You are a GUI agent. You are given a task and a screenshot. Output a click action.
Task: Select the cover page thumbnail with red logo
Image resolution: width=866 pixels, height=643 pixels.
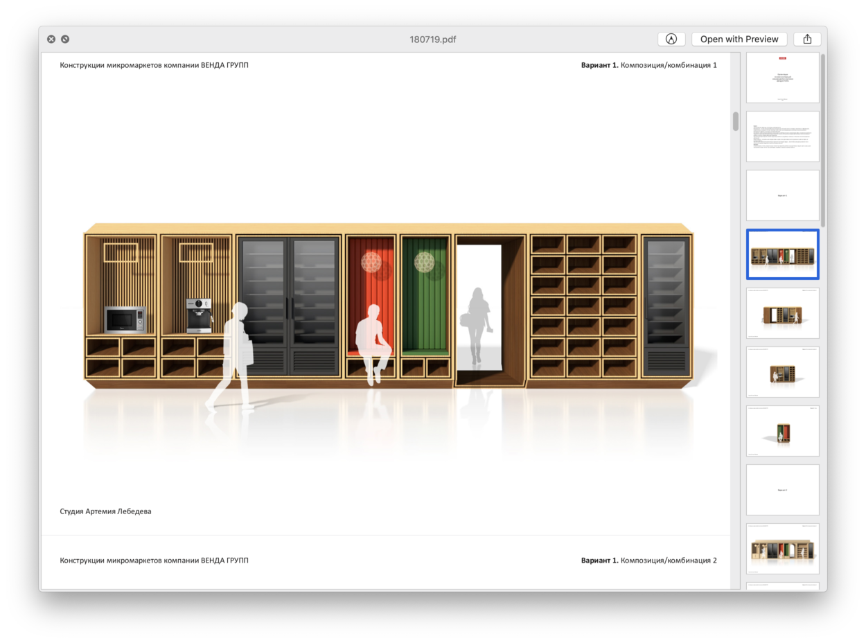tap(782, 78)
